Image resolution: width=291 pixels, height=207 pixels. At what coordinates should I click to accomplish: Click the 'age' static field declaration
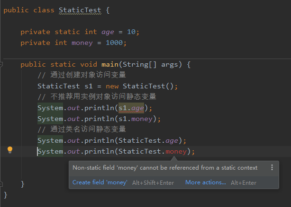point(108,32)
